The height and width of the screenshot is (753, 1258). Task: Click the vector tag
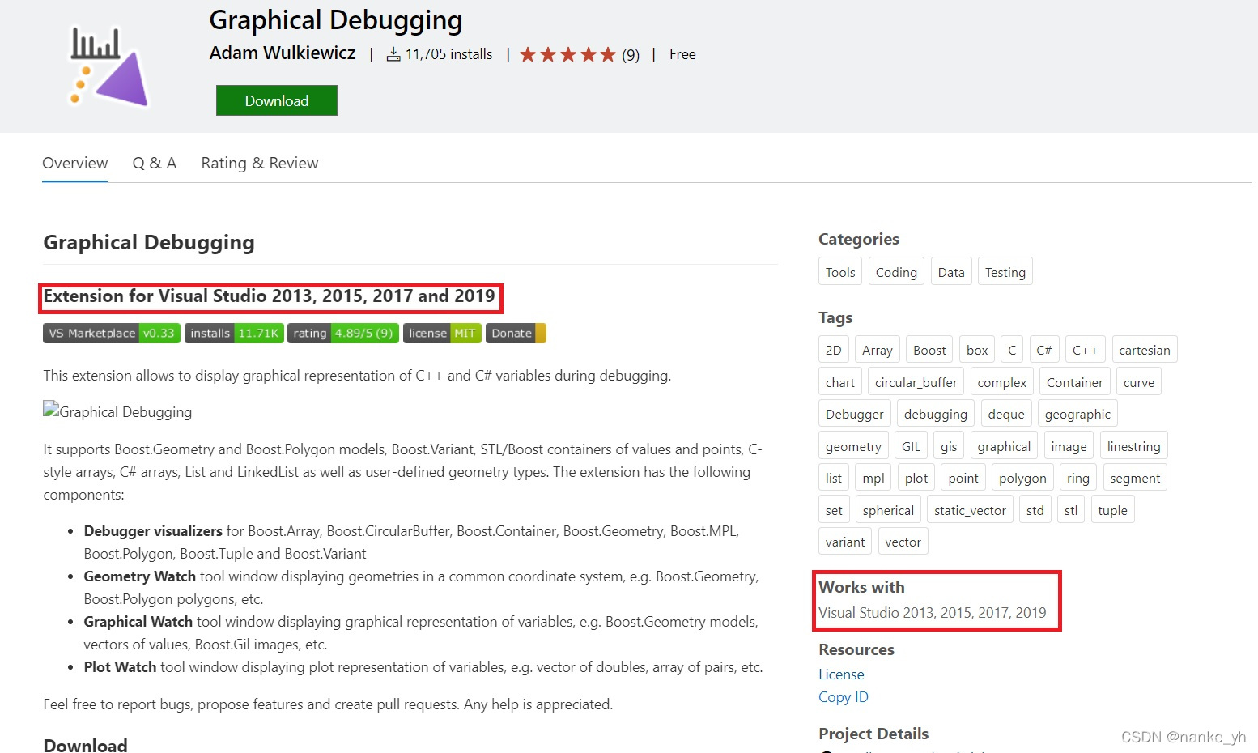pyautogui.click(x=903, y=542)
